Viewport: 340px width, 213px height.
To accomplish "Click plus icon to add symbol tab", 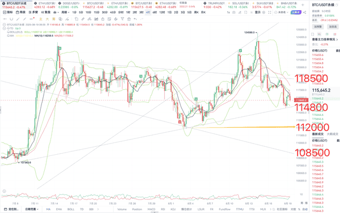I will pos(303,5).
